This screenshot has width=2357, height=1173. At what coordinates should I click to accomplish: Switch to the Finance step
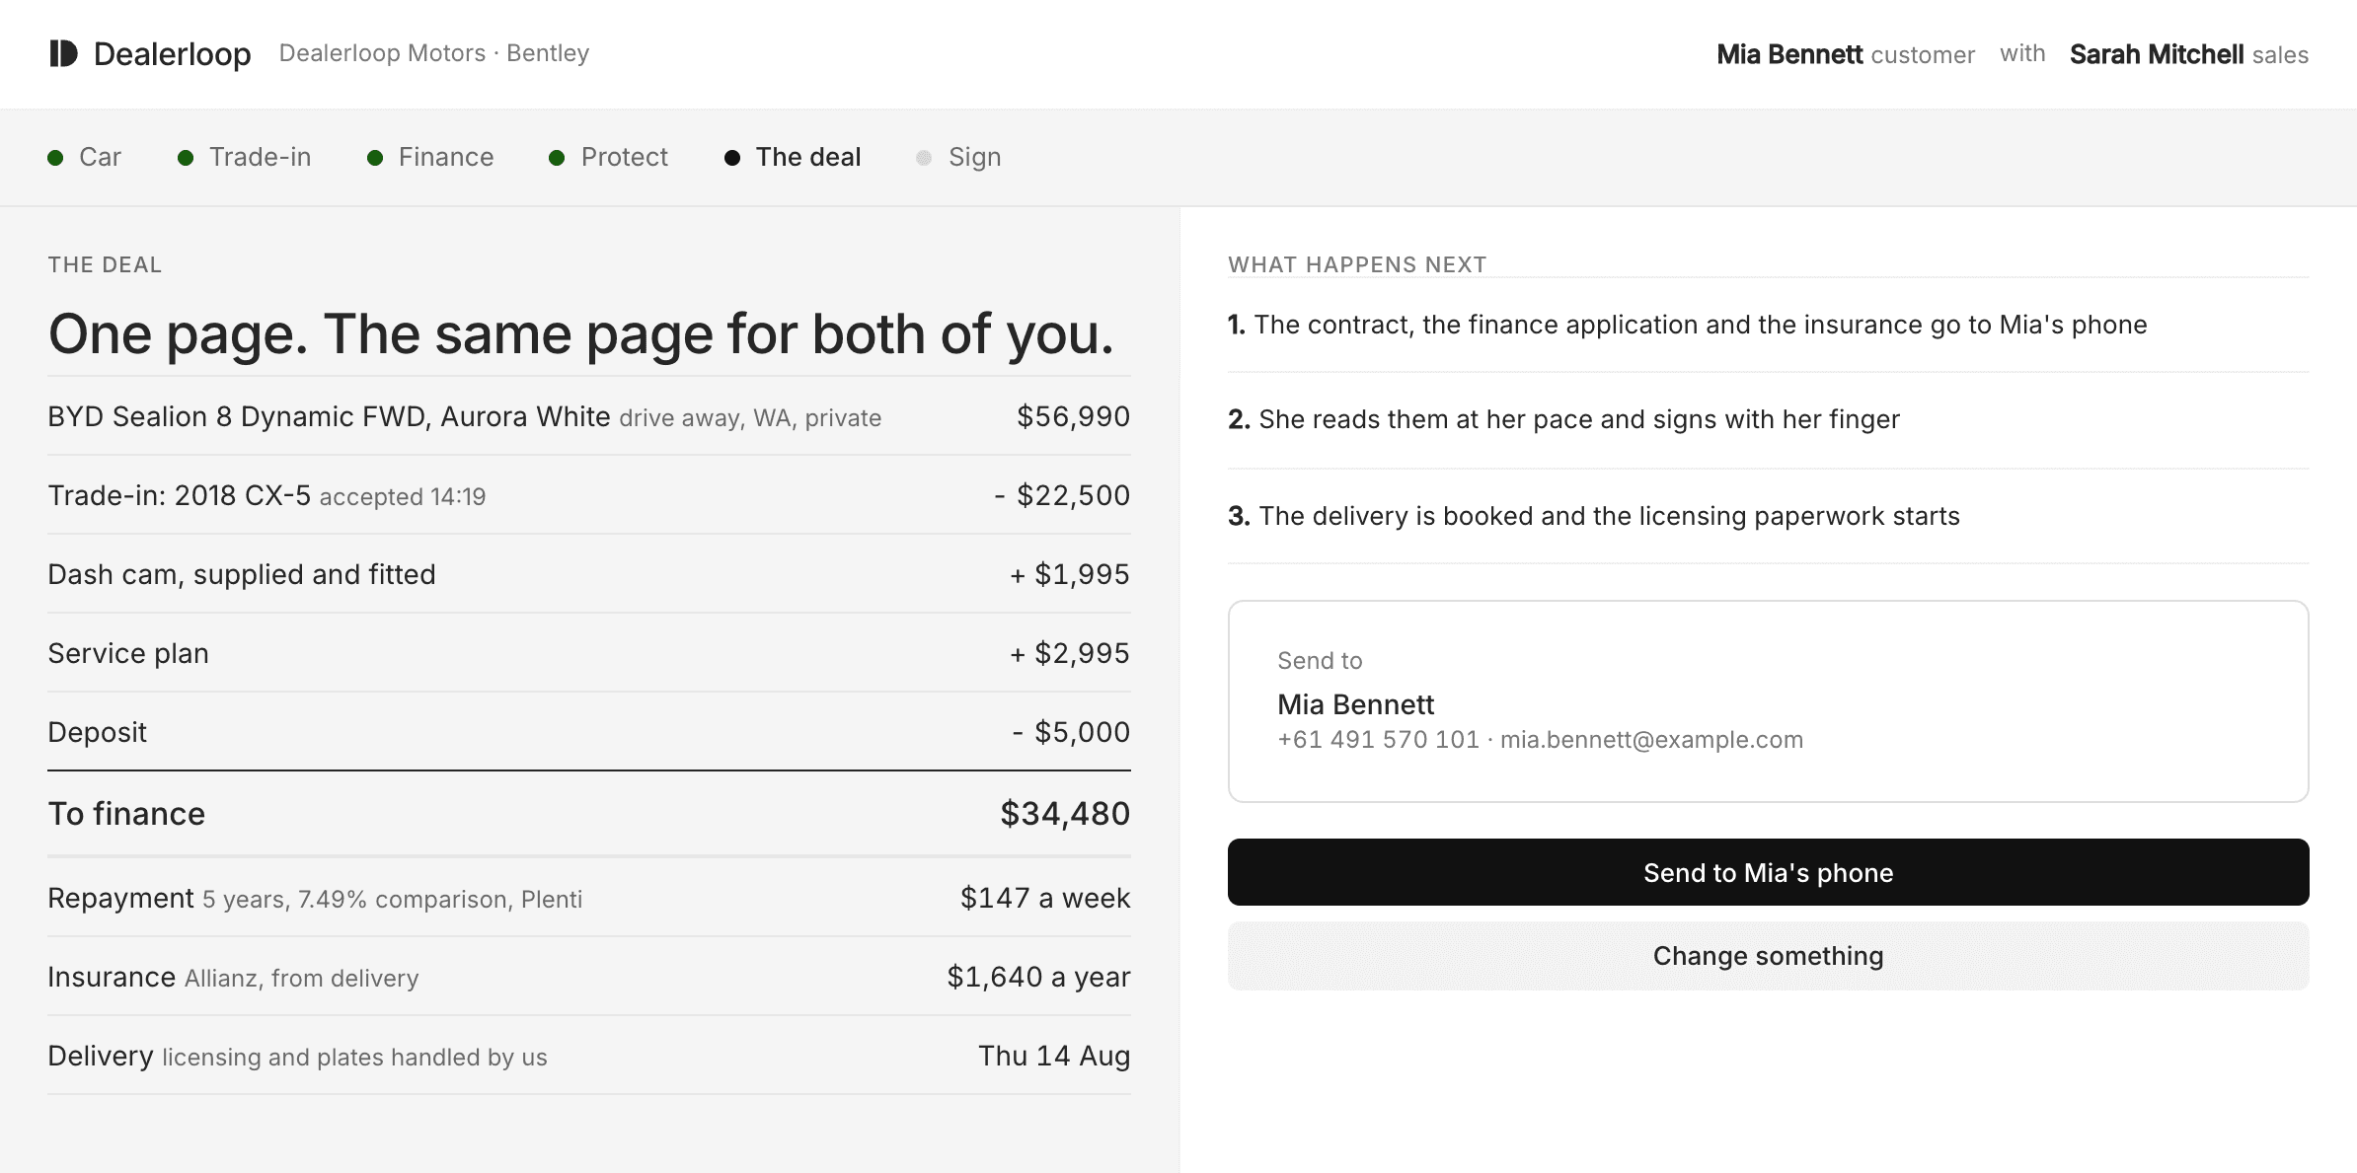click(x=430, y=157)
